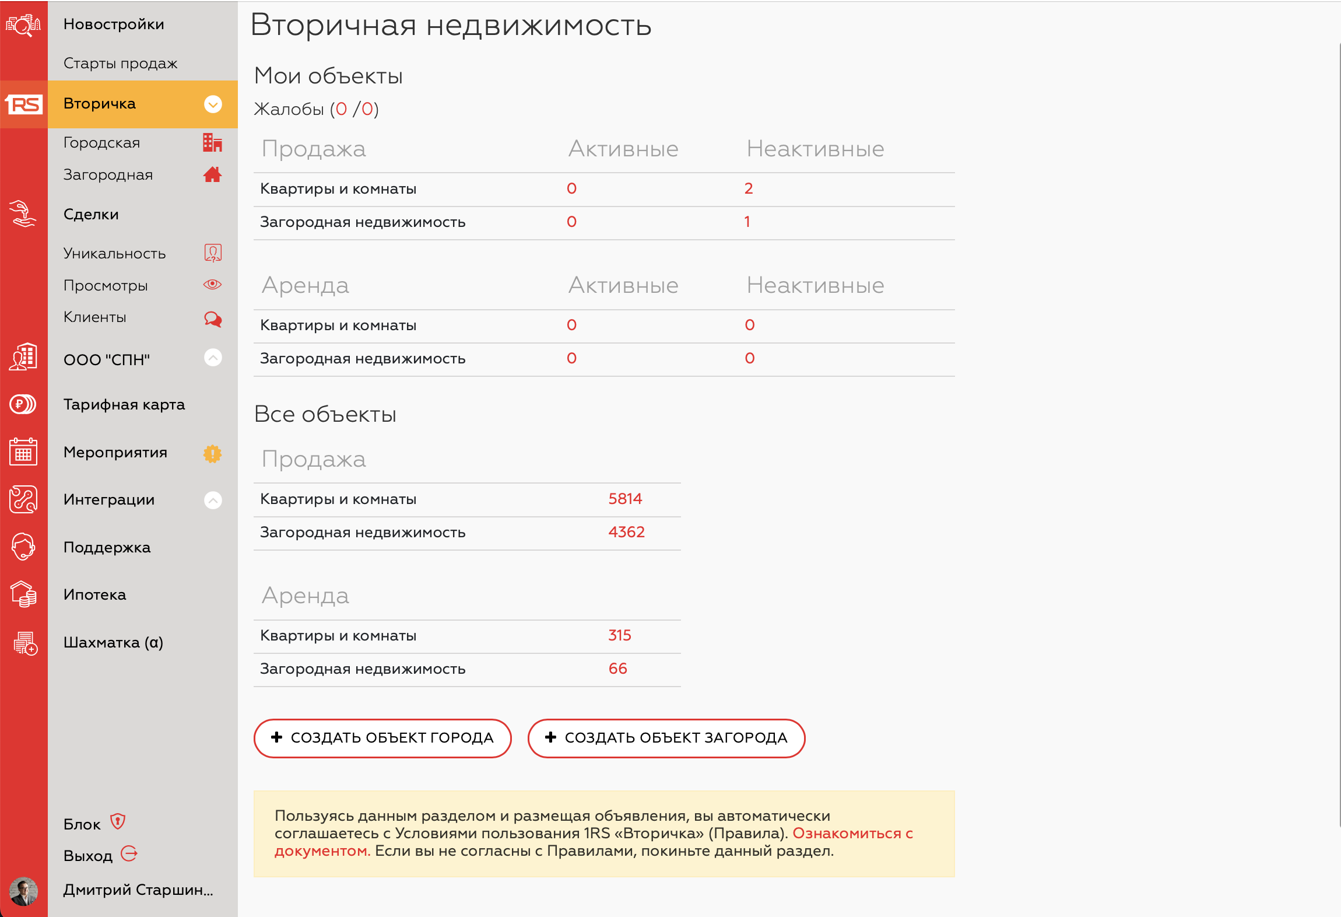The image size is (1341, 917).
Task: Click the logout arrow icon near Выход
Action: [129, 854]
